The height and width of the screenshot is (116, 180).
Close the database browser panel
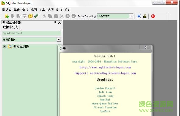pos(59,23)
